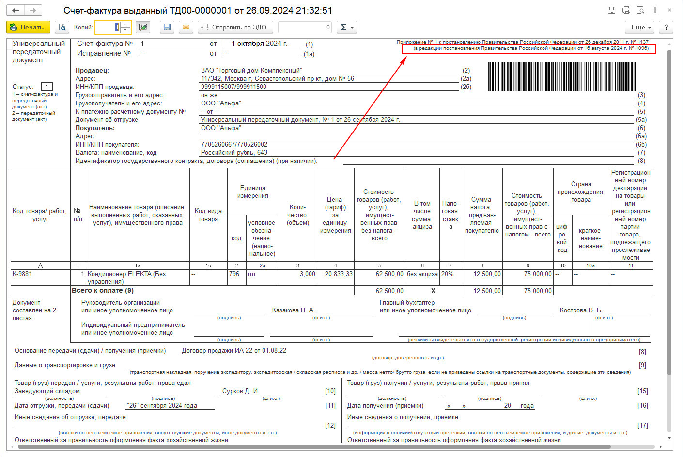The height and width of the screenshot is (457, 683).
Task: Click Универсальный передаточный документ, № 1 line
Action: tap(300, 120)
